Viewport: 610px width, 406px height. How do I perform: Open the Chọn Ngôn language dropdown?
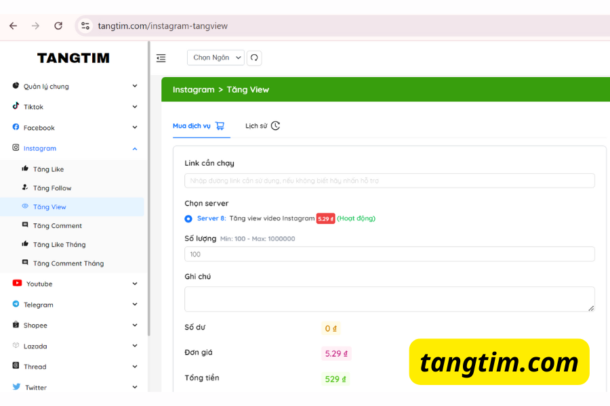coord(215,58)
